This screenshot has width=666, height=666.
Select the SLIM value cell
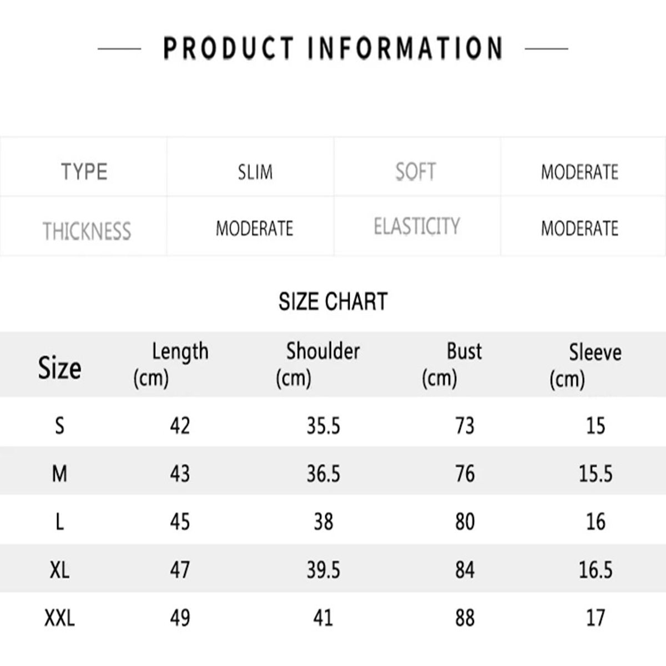pos(255,172)
